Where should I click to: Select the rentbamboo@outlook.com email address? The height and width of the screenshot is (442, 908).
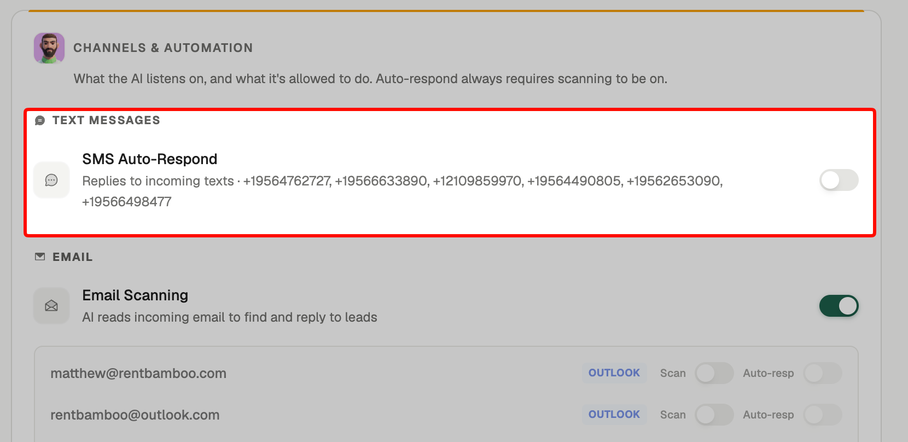pos(135,415)
